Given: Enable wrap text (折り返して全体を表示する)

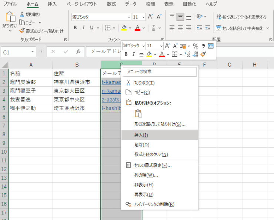Looking at the screenshot, I should point(241,17).
